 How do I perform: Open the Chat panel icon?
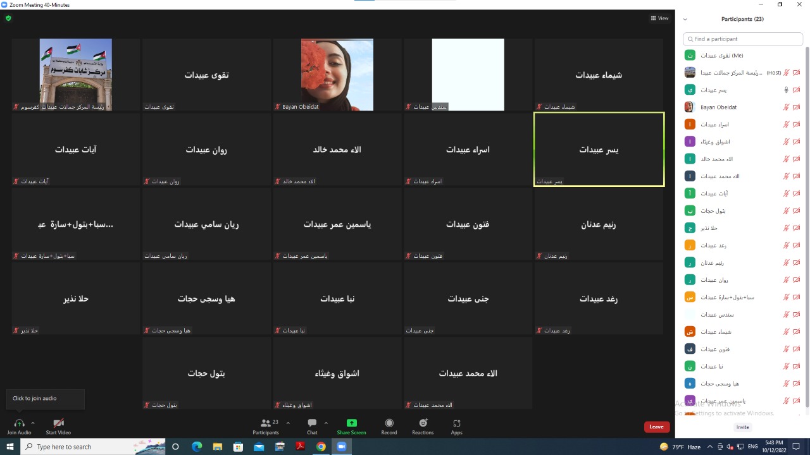tap(312, 423)
